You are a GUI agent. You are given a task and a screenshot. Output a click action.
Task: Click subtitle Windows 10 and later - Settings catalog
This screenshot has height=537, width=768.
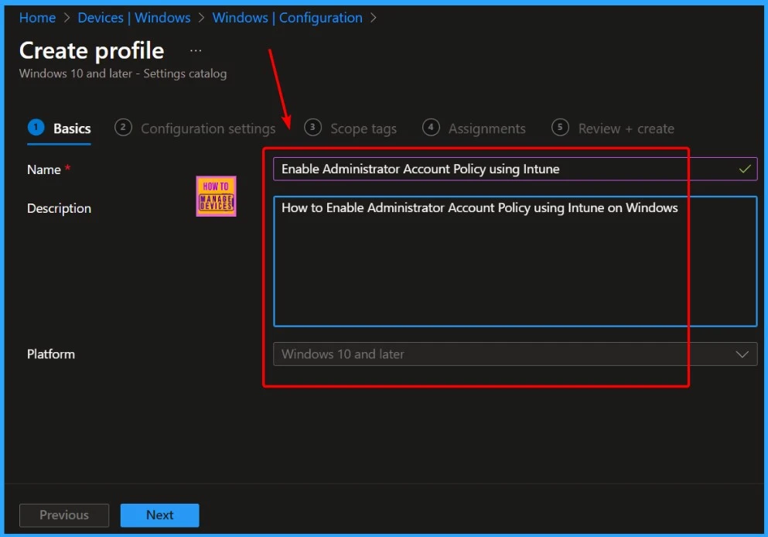(x=123, y=74)
